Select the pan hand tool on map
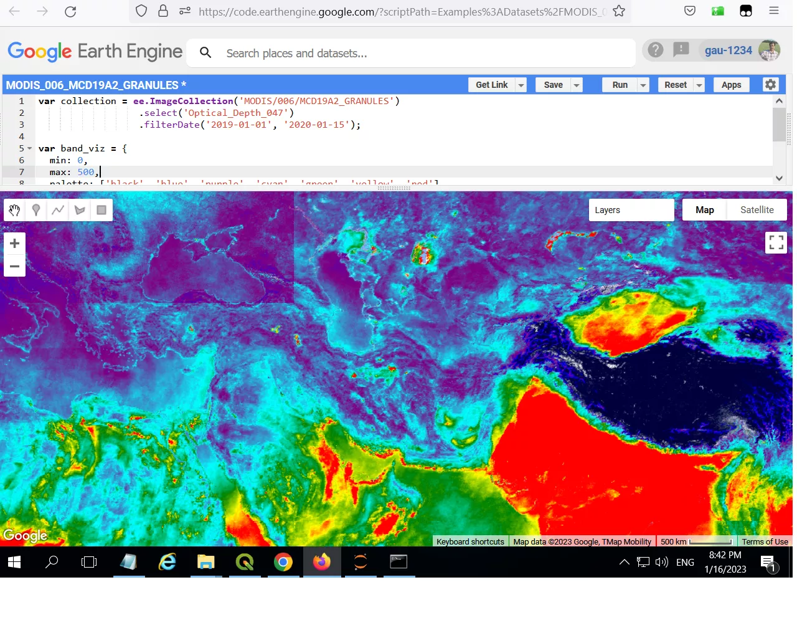The image size is (797, 638). point(14,211)
